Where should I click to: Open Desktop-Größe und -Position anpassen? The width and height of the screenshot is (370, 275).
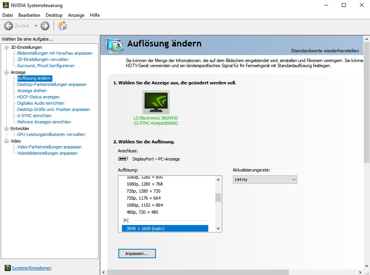(x=54, y=109)
